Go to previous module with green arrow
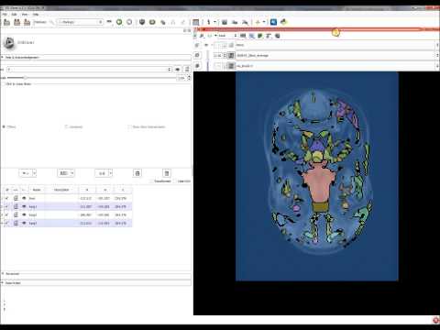 click(x=119, y=22)
